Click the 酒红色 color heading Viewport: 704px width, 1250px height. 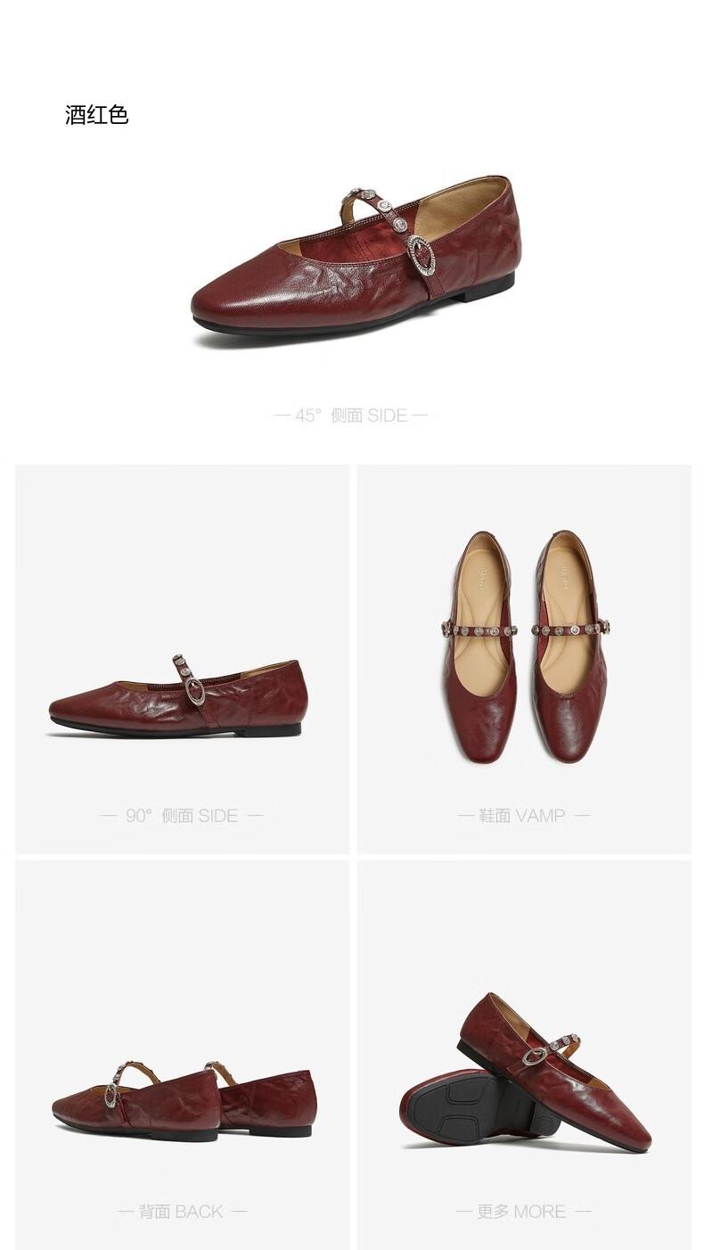pyautogui.click(x=97, y=115)
